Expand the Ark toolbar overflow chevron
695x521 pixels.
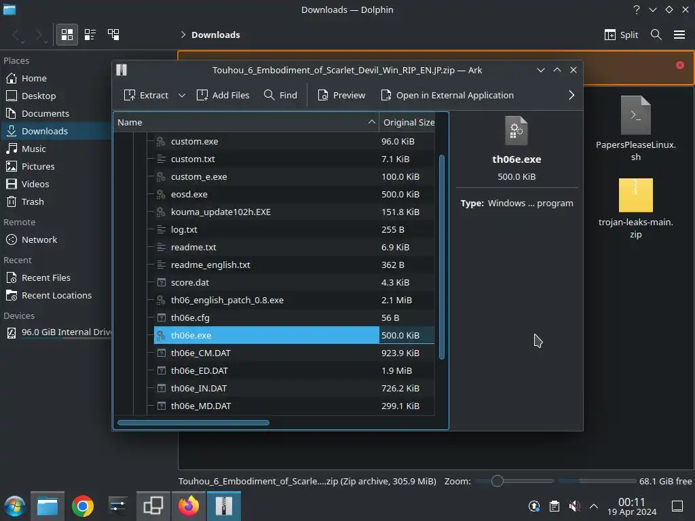571,95
